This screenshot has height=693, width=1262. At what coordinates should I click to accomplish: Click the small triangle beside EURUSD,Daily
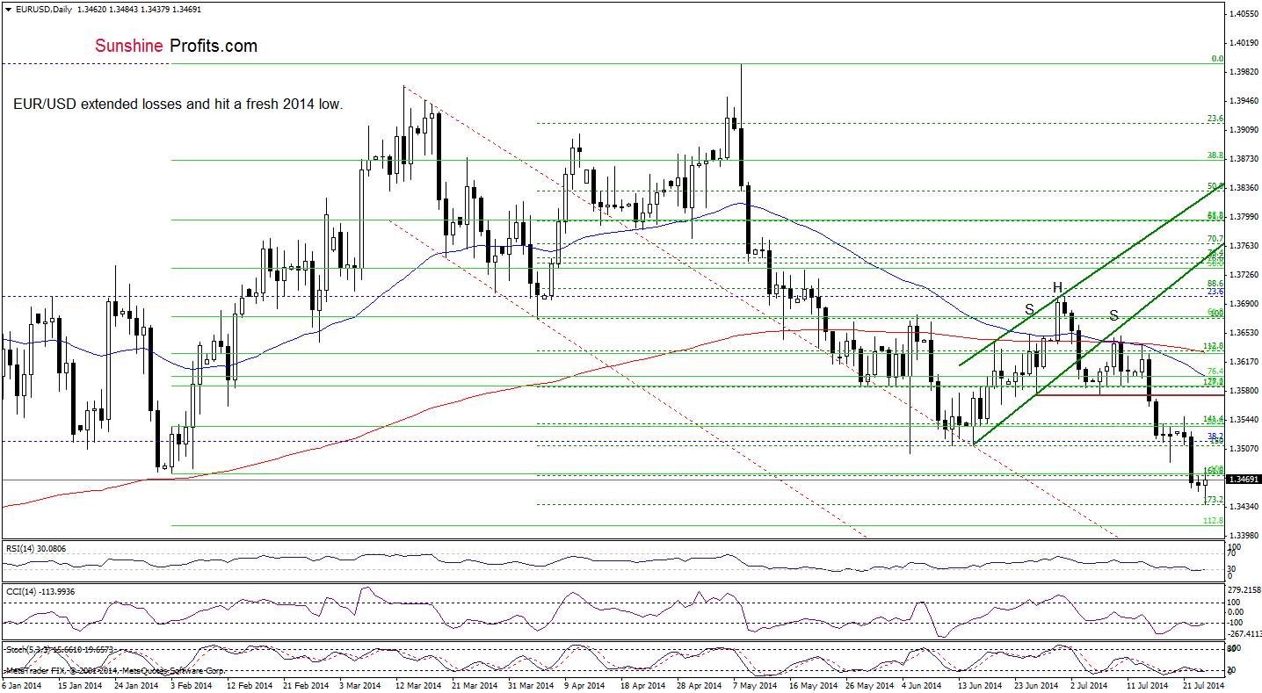(x=7, y=9)
